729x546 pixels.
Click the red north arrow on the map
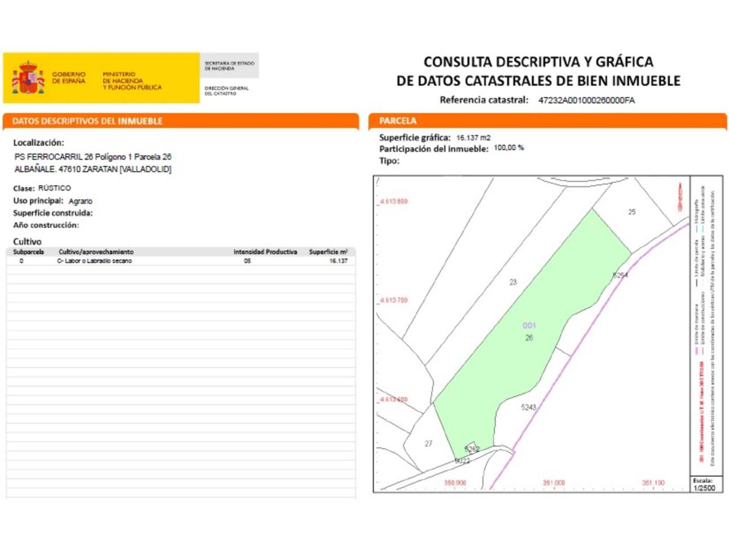(x=679, y=197)
